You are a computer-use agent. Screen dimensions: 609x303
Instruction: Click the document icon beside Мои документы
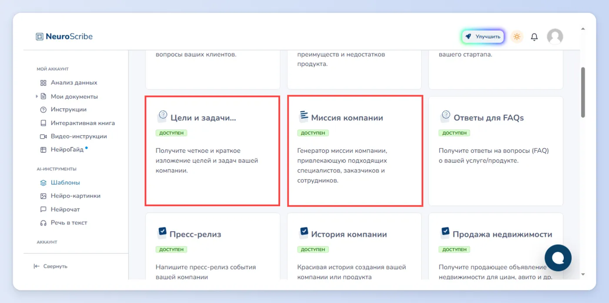coord(43,97)
